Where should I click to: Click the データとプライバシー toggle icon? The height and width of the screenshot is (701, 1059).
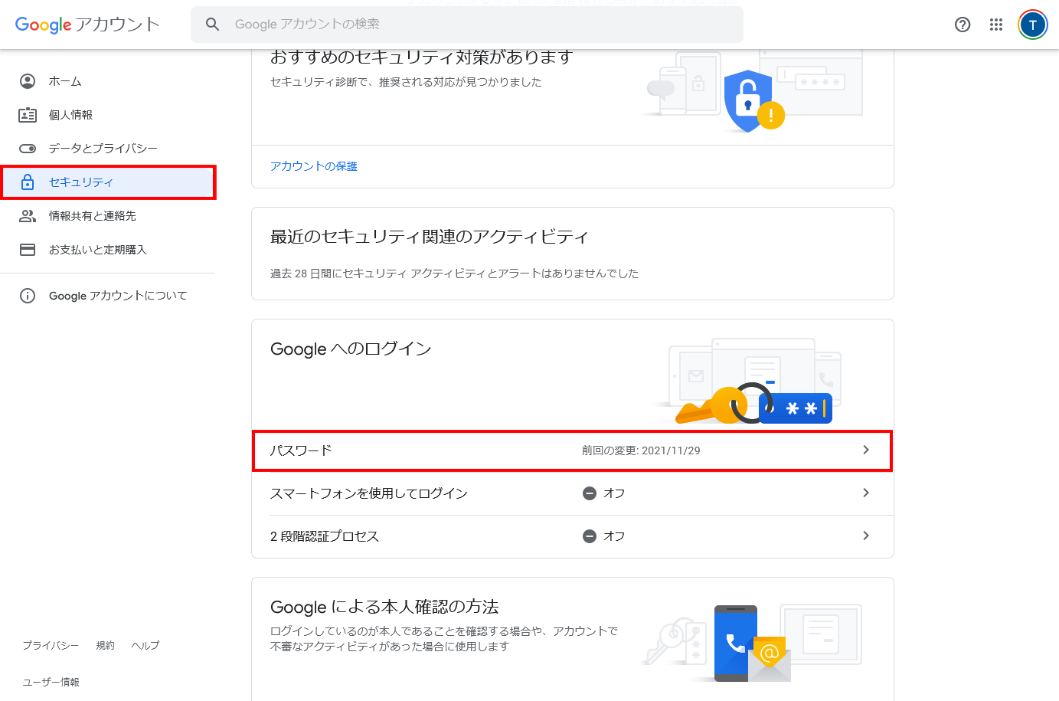[28, 149]
